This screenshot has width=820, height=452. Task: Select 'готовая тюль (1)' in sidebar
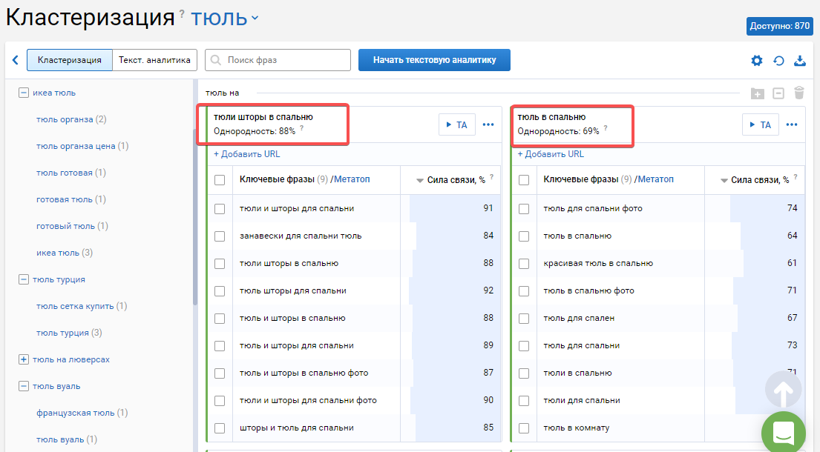71,199
